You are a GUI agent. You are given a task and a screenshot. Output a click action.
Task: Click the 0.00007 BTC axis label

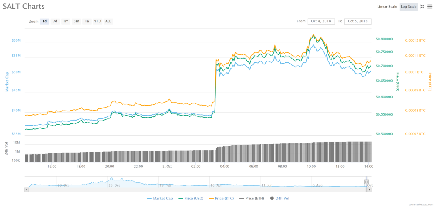[415, 134]
